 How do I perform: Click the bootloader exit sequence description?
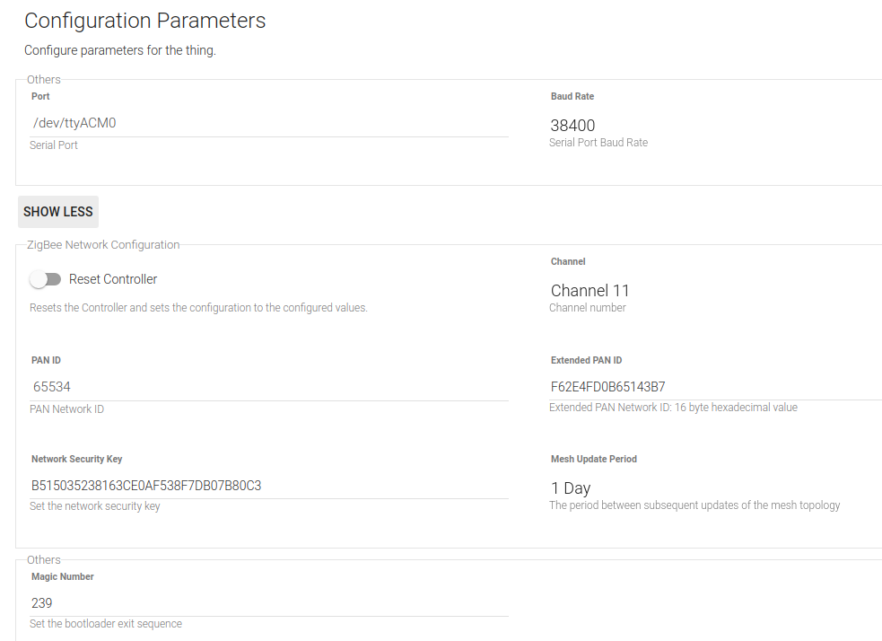coord(106,624)
